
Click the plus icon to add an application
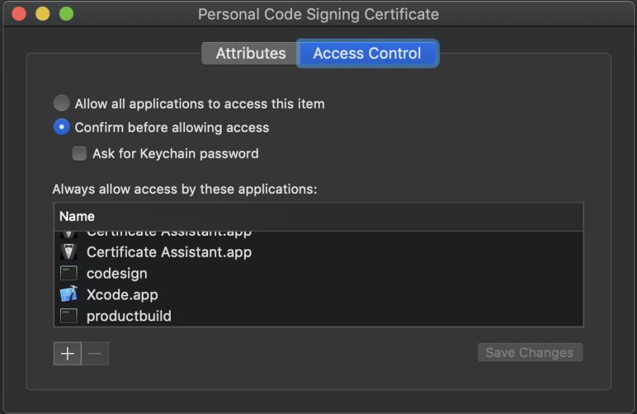pos(67,353)
